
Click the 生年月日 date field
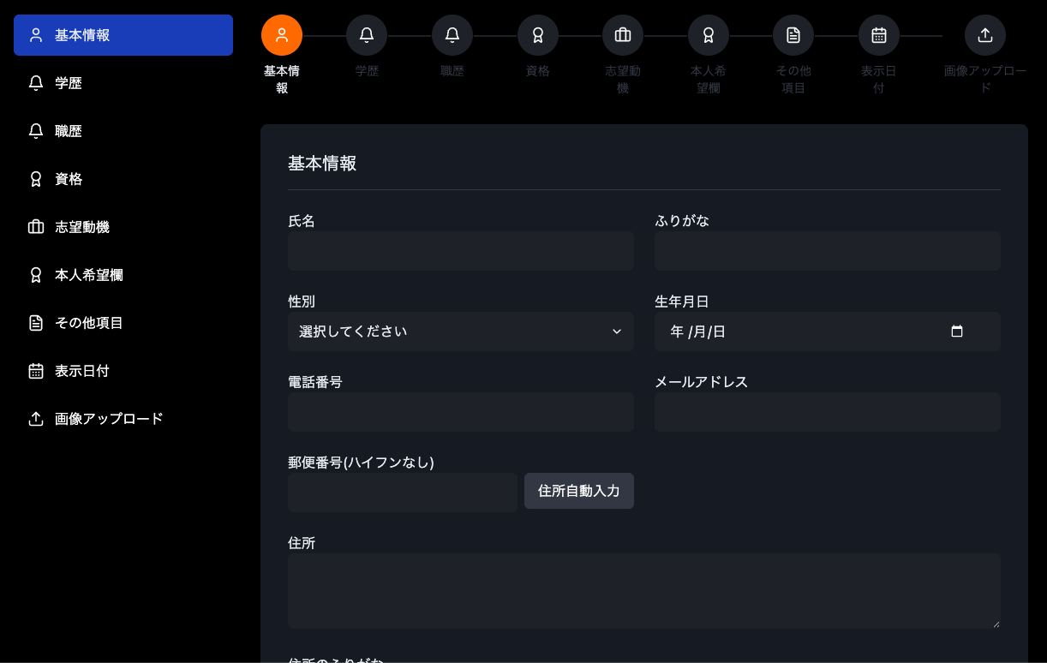click(x=828, y=331)
